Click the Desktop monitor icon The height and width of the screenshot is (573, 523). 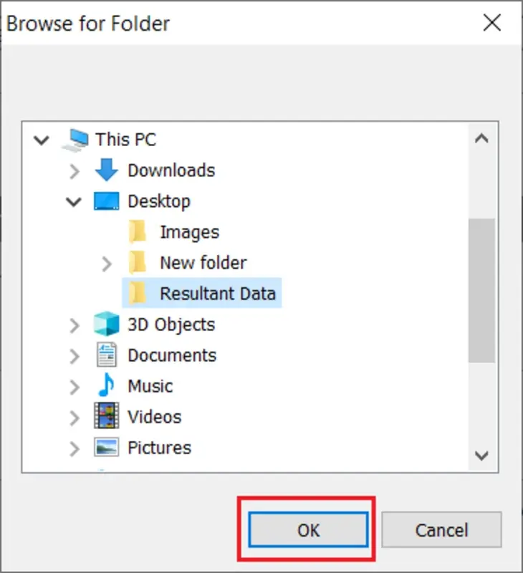tap(107, 201)
